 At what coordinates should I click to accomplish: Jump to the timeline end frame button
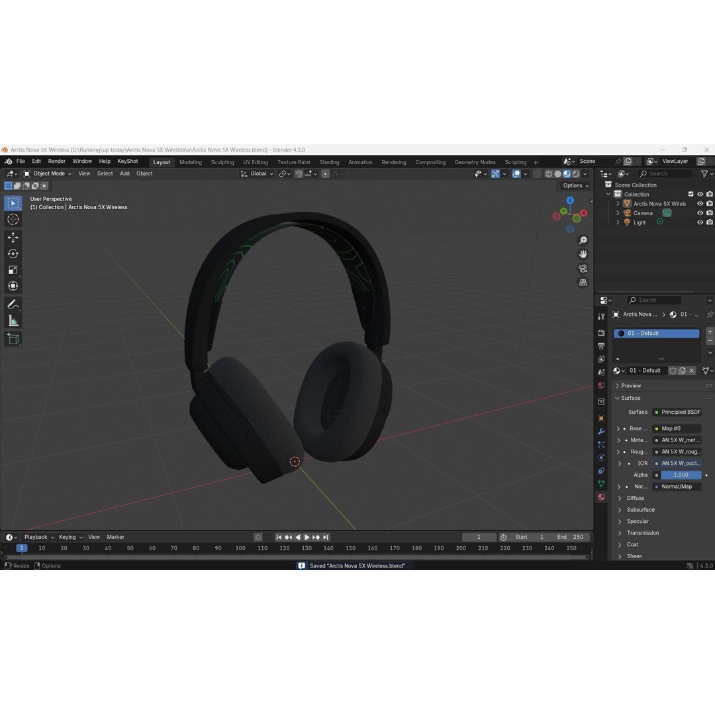(x=326, y=538)
